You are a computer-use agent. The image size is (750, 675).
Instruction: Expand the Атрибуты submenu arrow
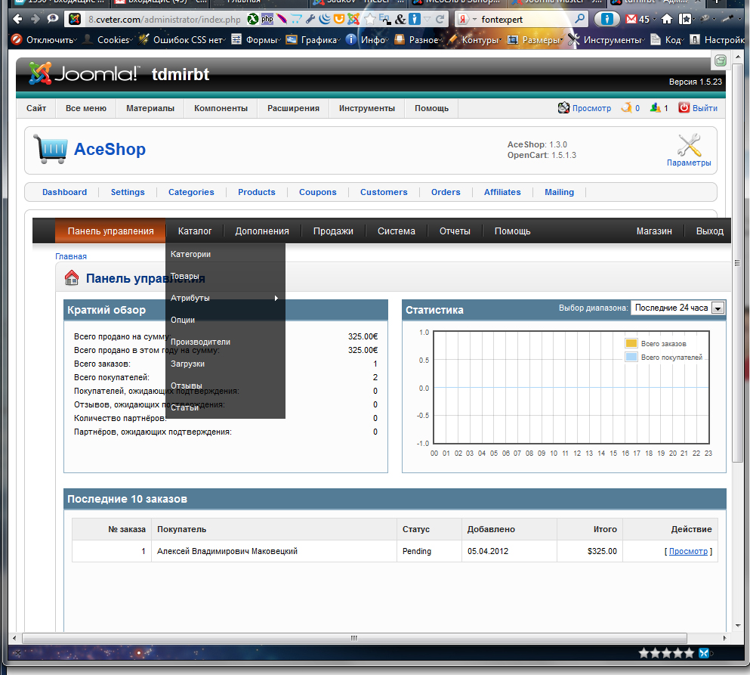[x=276, y=299]
